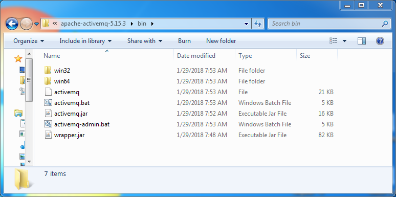Click the Back navigation arrow

[x=12, y=24]
